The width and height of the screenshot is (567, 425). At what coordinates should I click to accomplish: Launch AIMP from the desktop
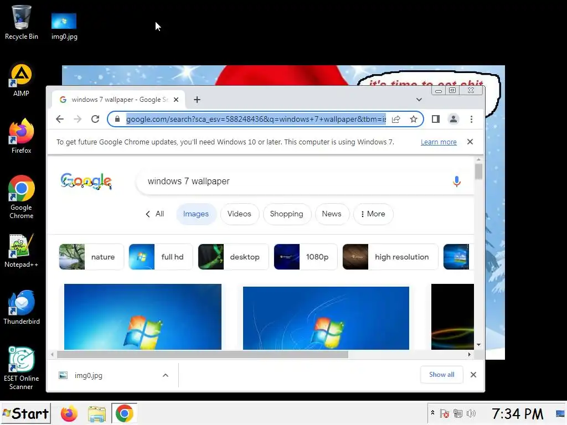[22, 80]
